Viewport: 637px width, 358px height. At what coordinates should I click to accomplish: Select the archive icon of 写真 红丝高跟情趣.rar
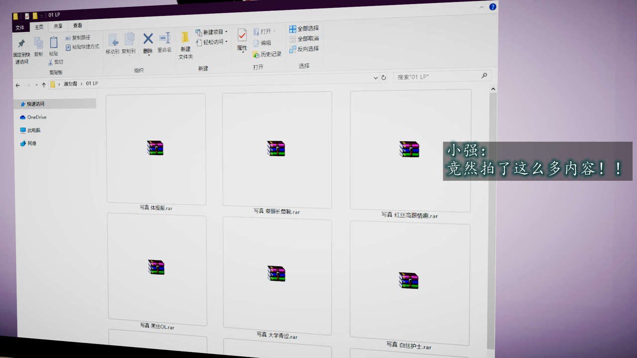click(x=410, y=149)
